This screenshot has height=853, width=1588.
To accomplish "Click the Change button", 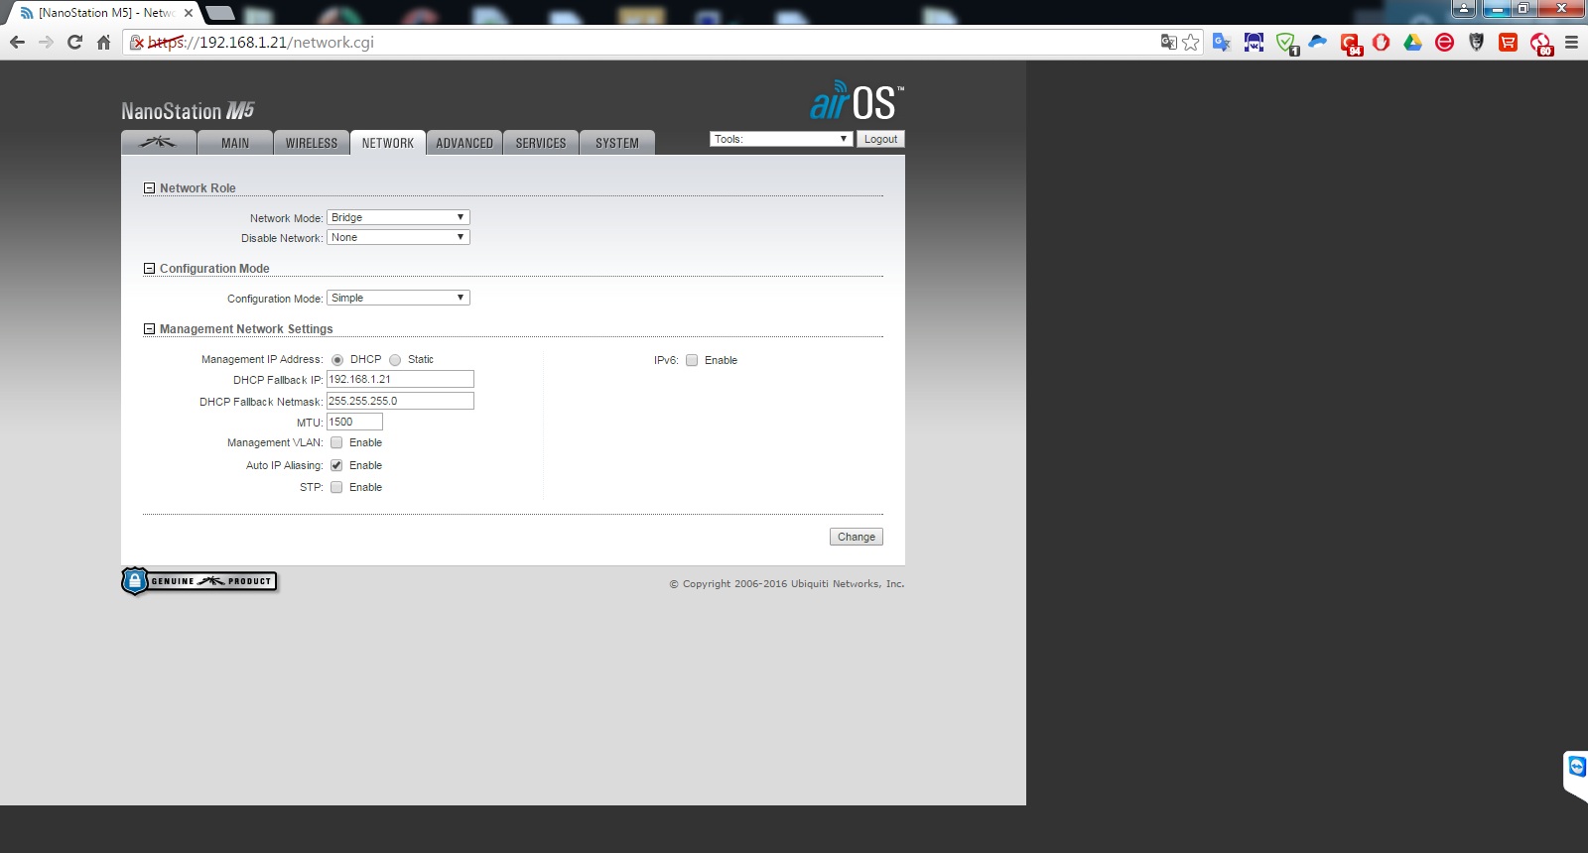I will [x=857, y=537].
